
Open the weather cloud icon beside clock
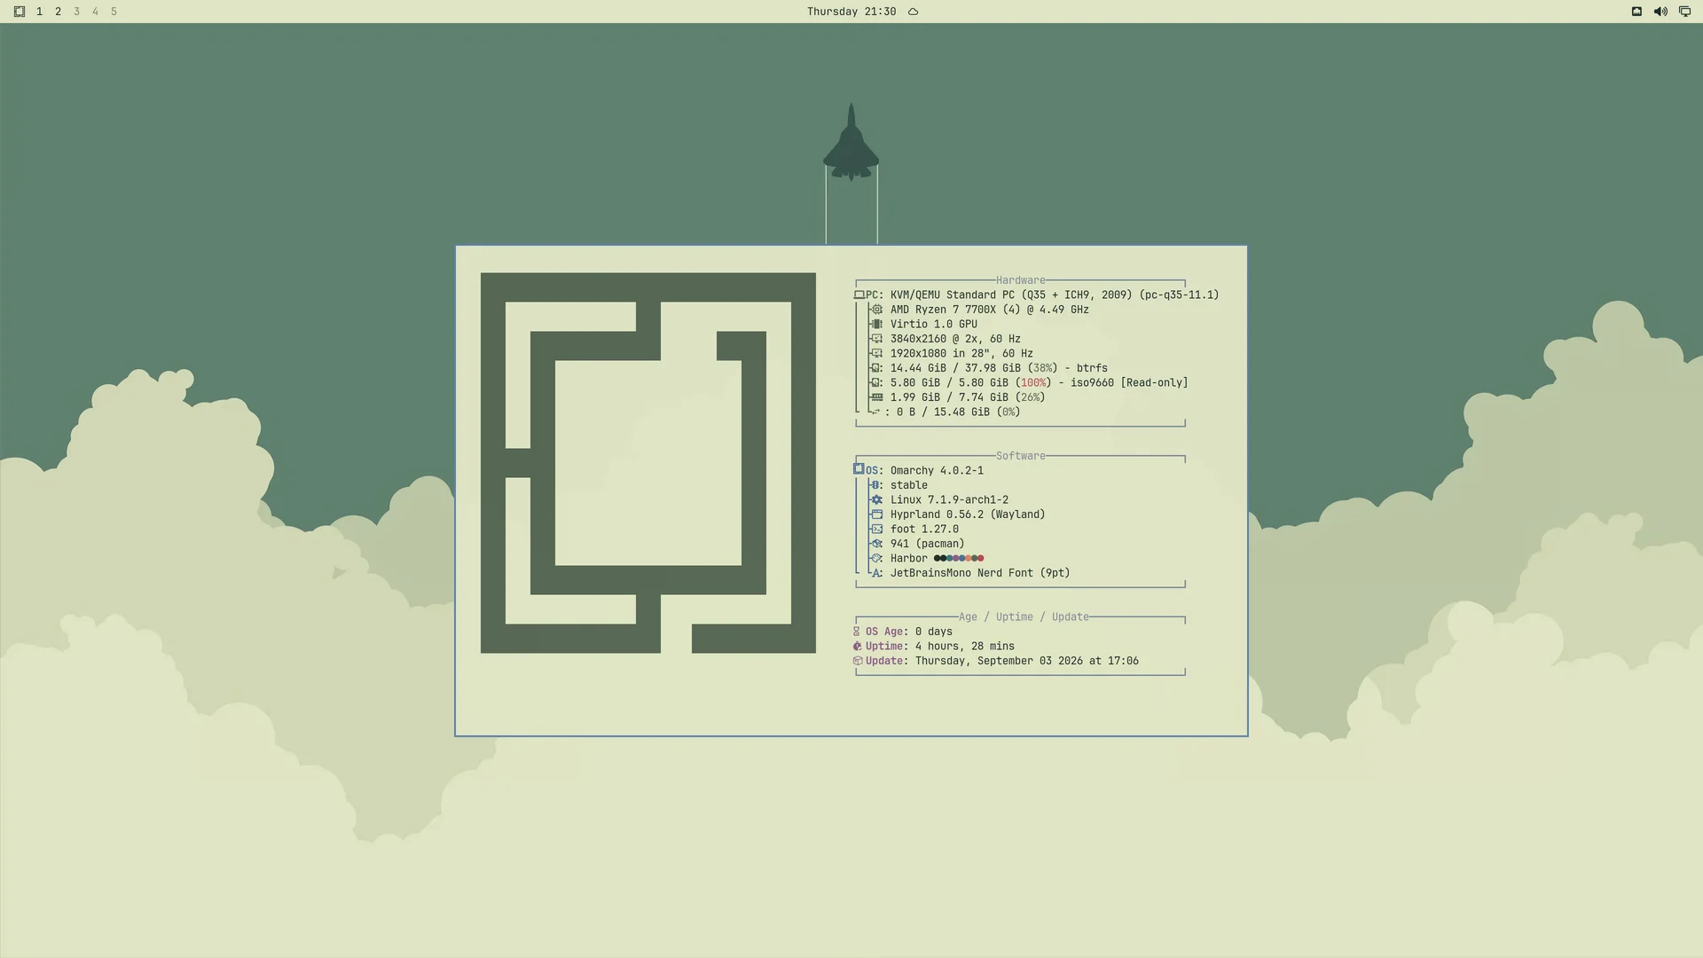[913, 12]
